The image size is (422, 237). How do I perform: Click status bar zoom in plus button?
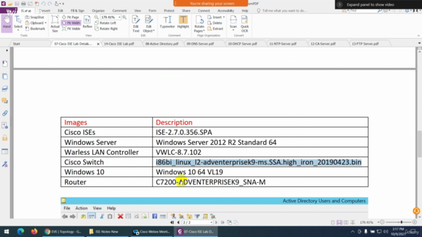point(415,223)
